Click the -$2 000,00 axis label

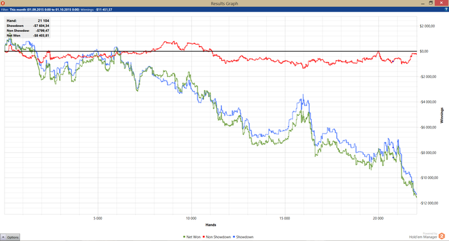[x=428, y=77]
